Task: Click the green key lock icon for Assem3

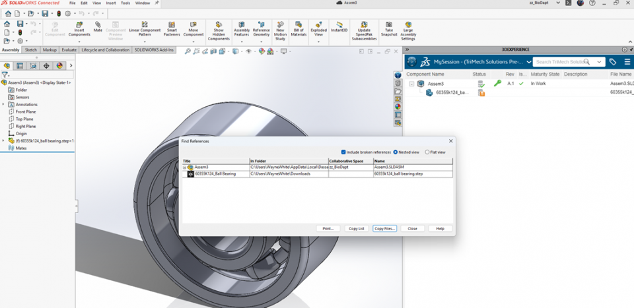Action: click(497, 84)
